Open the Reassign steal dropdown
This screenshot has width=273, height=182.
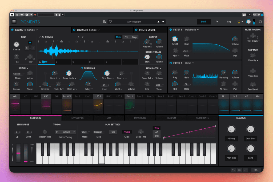[99, 132]
